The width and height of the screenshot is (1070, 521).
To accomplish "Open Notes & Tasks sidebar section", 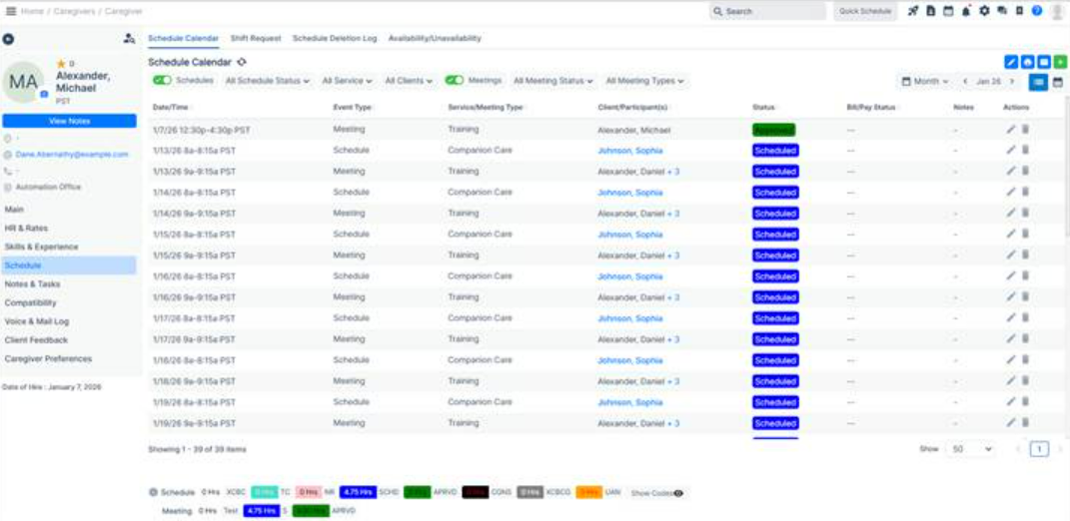I will pyautogui.click(x=33, y=283).
